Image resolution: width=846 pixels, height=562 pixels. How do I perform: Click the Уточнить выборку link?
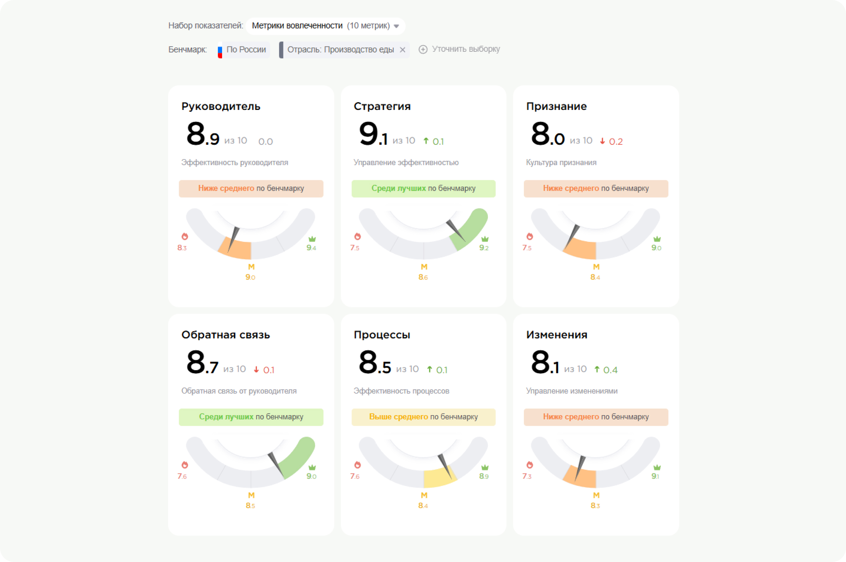[x=466, y=49]
